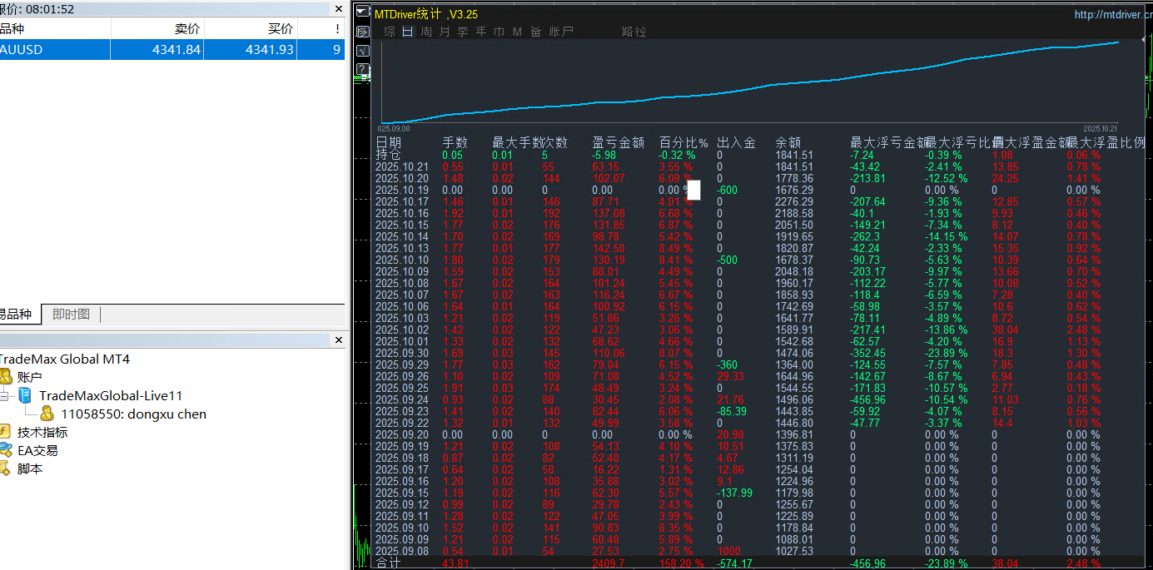Click the 2025.10.10 date row
The width and height of the screenshot is (1153, 570).
point(401,260)
